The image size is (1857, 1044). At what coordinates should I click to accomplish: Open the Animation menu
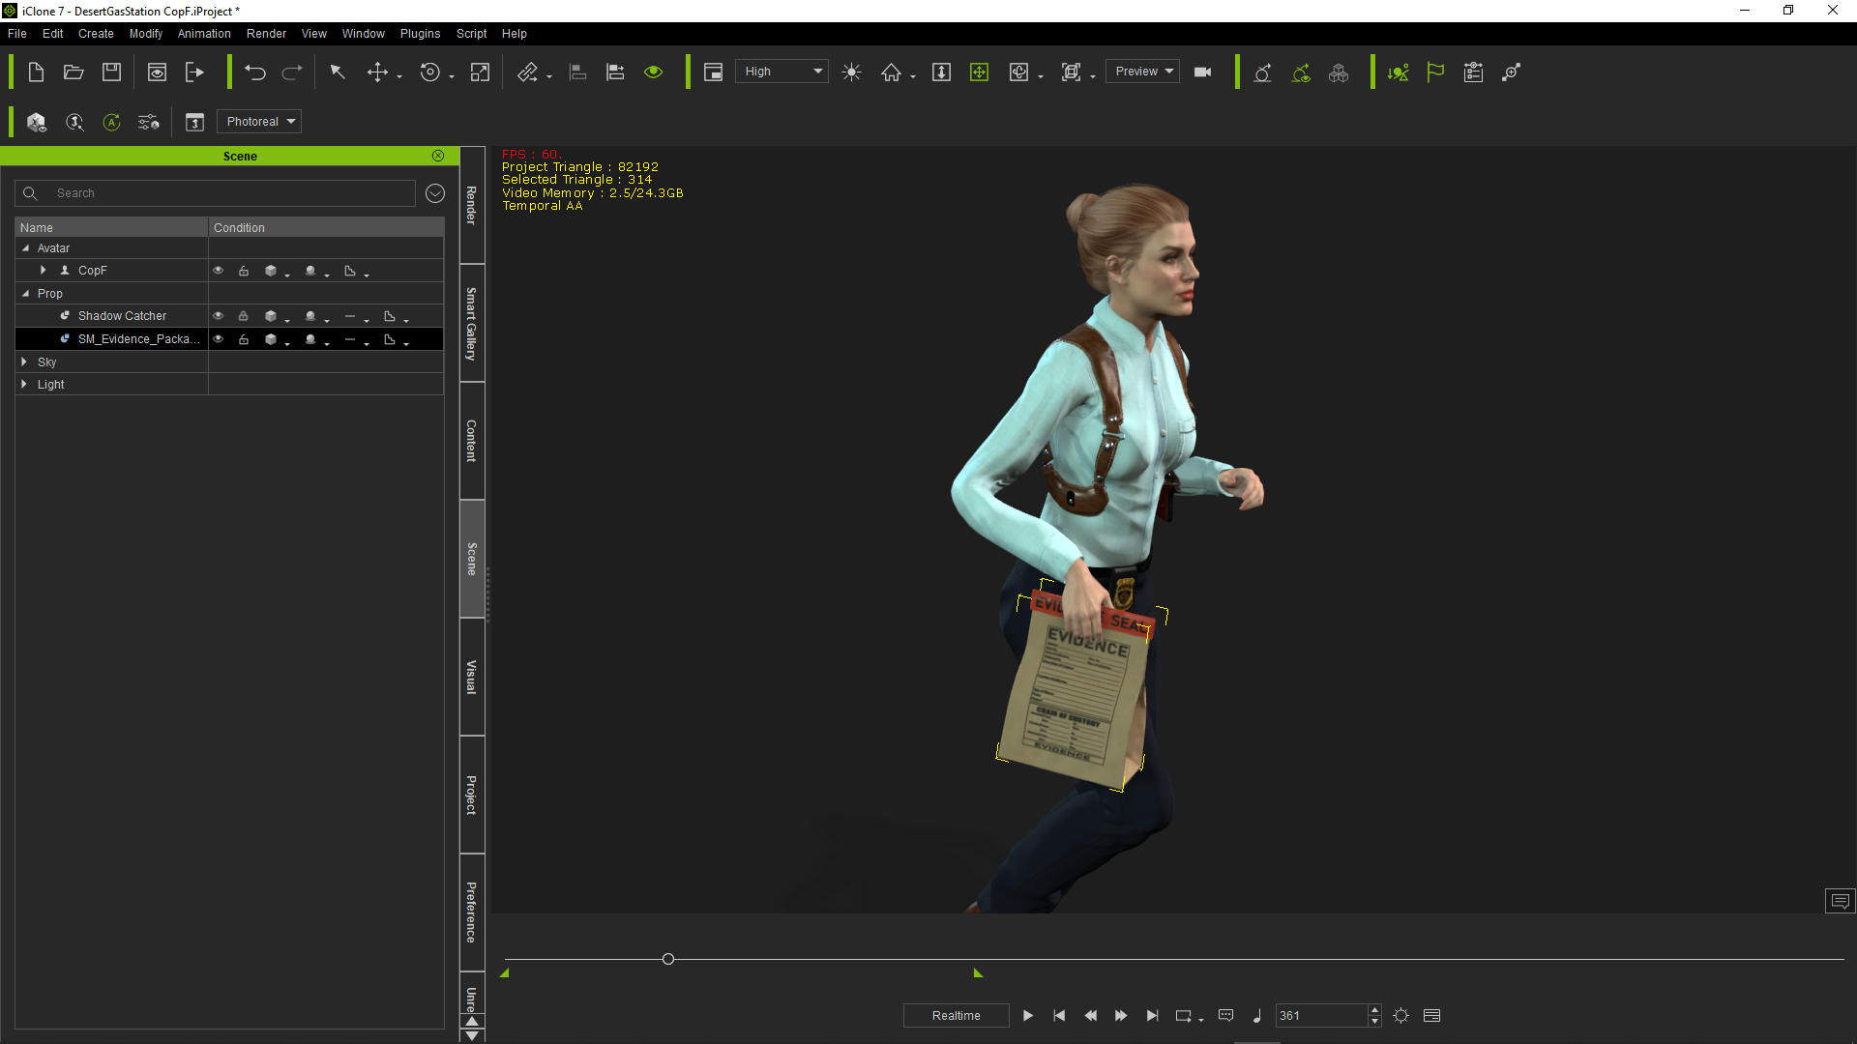(204, 34)
